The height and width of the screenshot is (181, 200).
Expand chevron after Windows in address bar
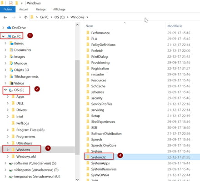87,17
